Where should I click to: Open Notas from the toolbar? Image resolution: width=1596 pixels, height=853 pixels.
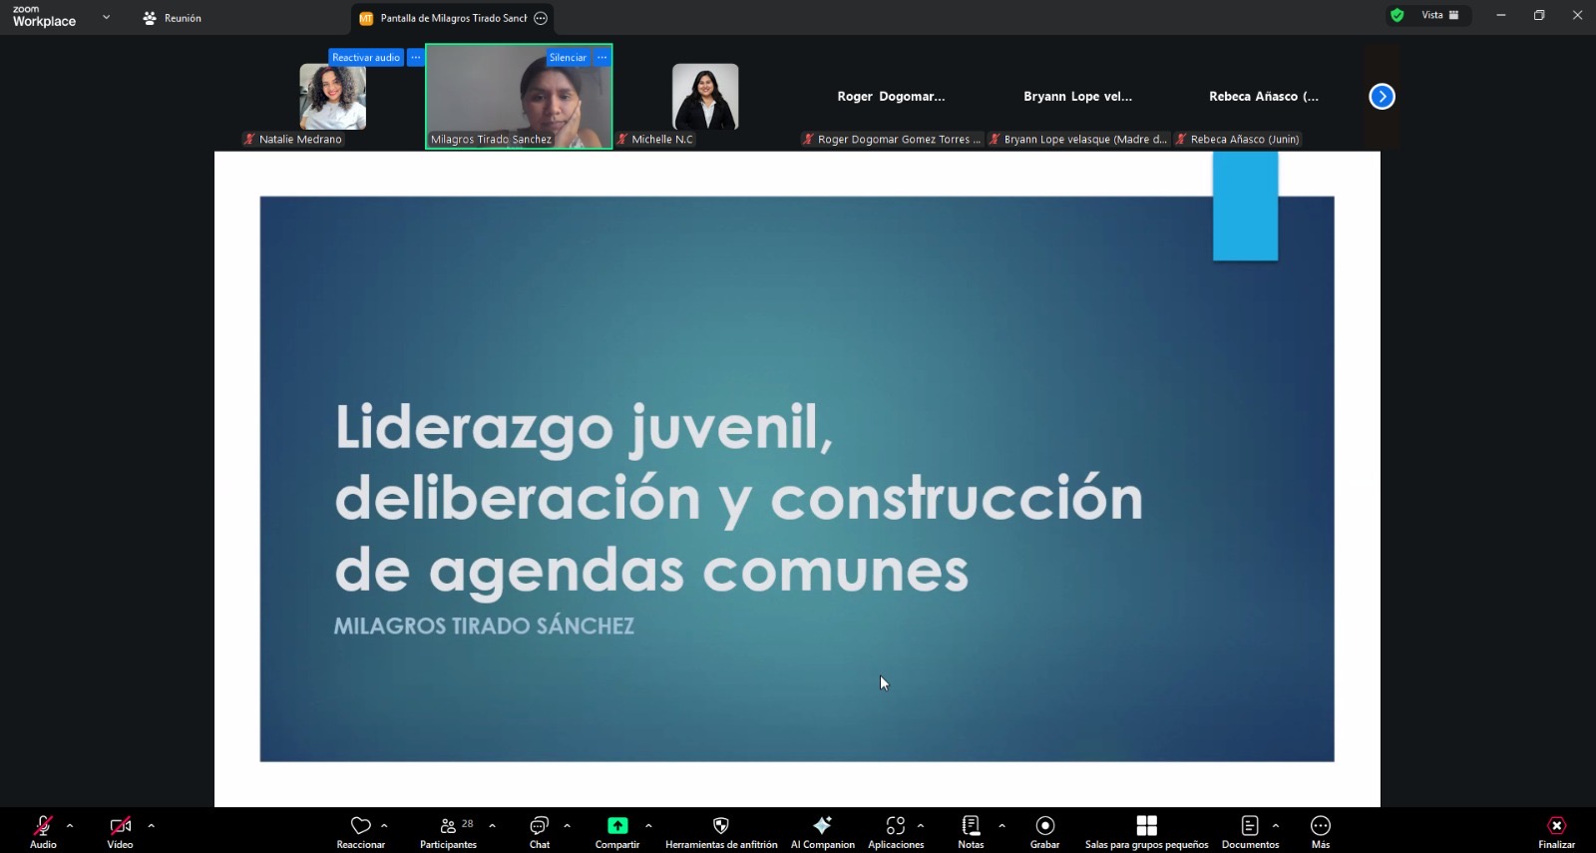pyautogui.click(x=971, y=826)
